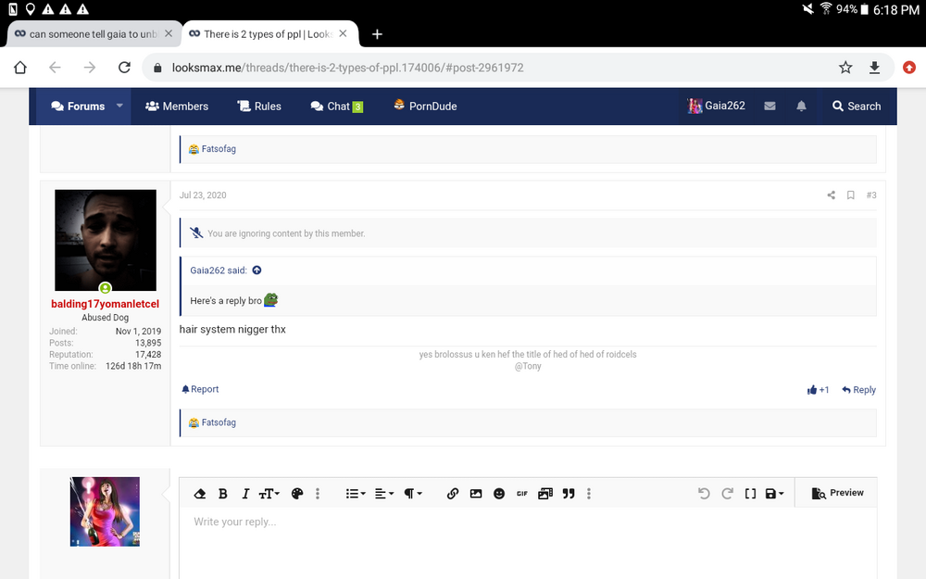This screenshot has width=926, height=579.
Task: Open the list options dropdown
Action: point(356,494)
